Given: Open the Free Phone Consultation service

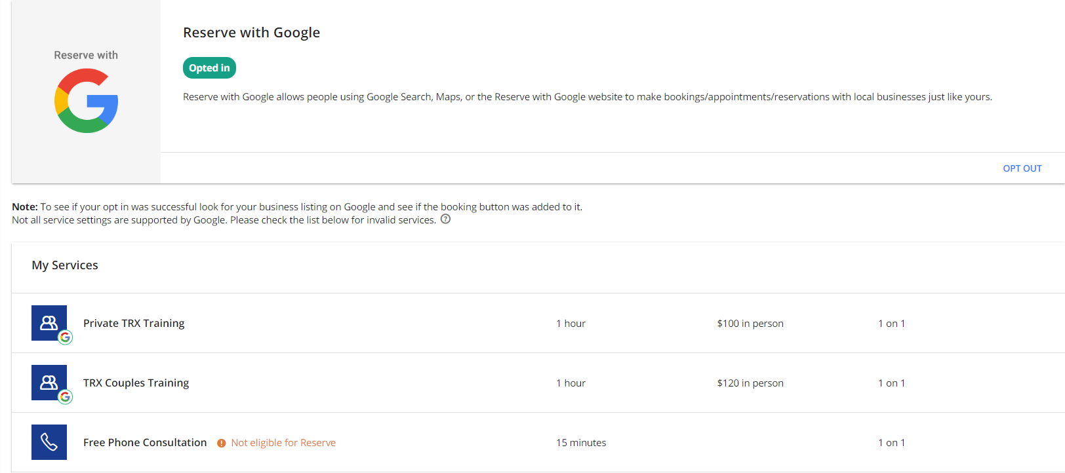Looking at the screenshot, I should click(x=145, y=442).
